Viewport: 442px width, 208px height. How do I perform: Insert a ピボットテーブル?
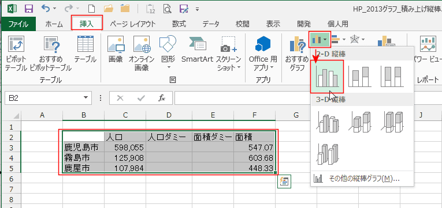16,54
